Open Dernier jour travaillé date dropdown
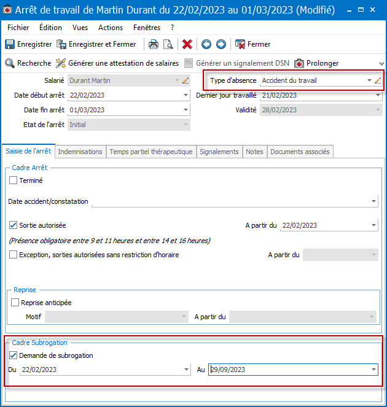The image size is (387, 407). coord(378,95)
